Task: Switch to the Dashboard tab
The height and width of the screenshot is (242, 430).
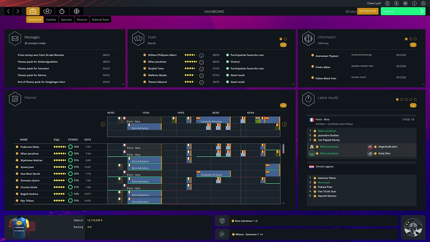Action: 35,19
